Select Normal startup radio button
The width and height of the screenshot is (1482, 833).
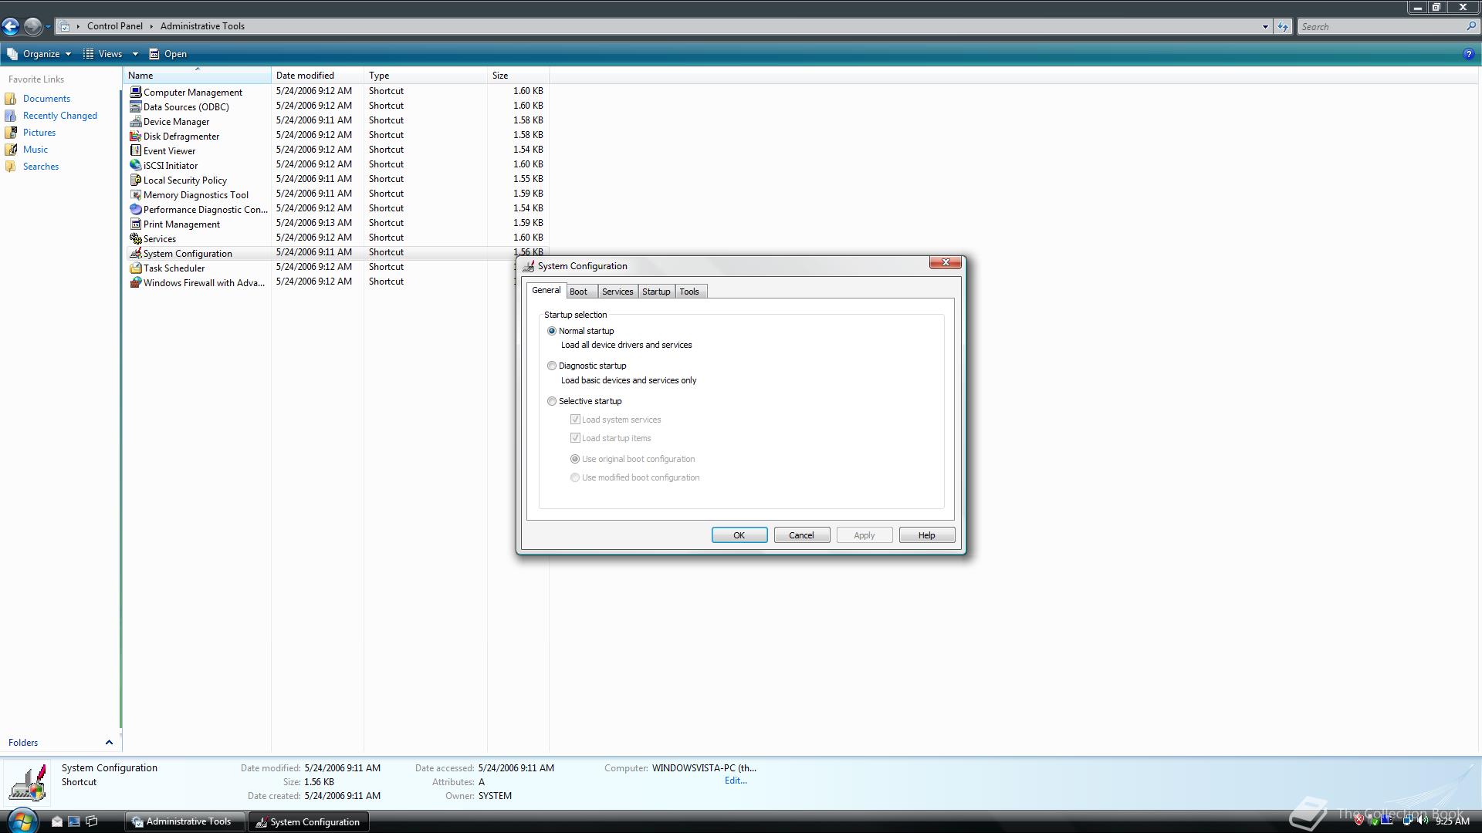(552, 331)
